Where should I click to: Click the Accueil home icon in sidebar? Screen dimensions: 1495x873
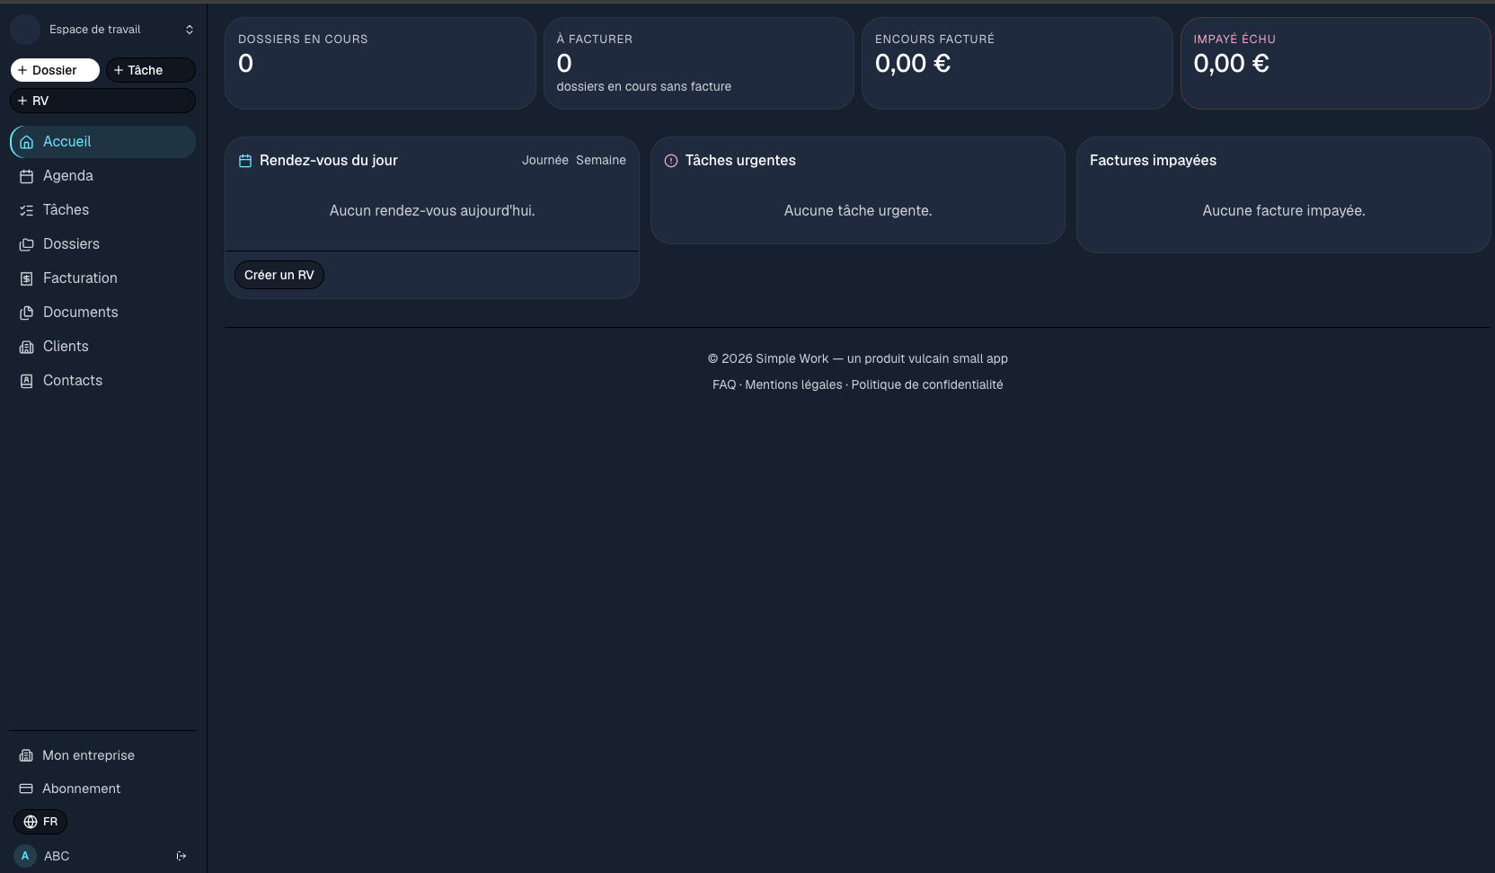point(27,142)
